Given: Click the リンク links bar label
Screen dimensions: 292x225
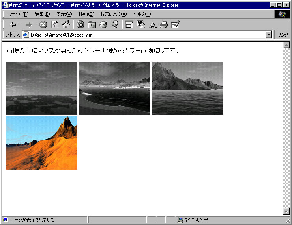Looking at the screenshot, I should [283, 35].
